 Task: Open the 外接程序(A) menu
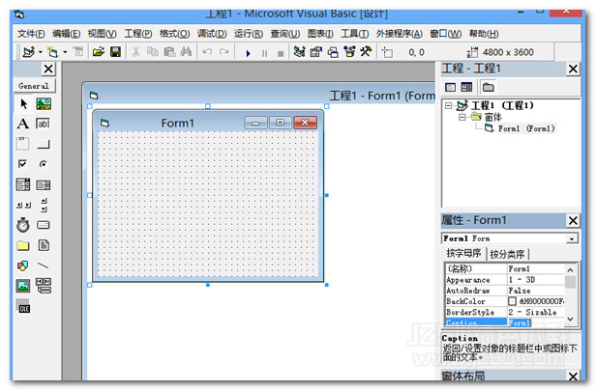coord(399,34)
